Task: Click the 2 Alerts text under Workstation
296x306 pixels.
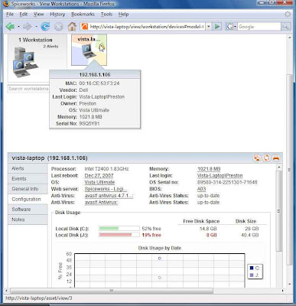Action: click(x=50, y=47)
